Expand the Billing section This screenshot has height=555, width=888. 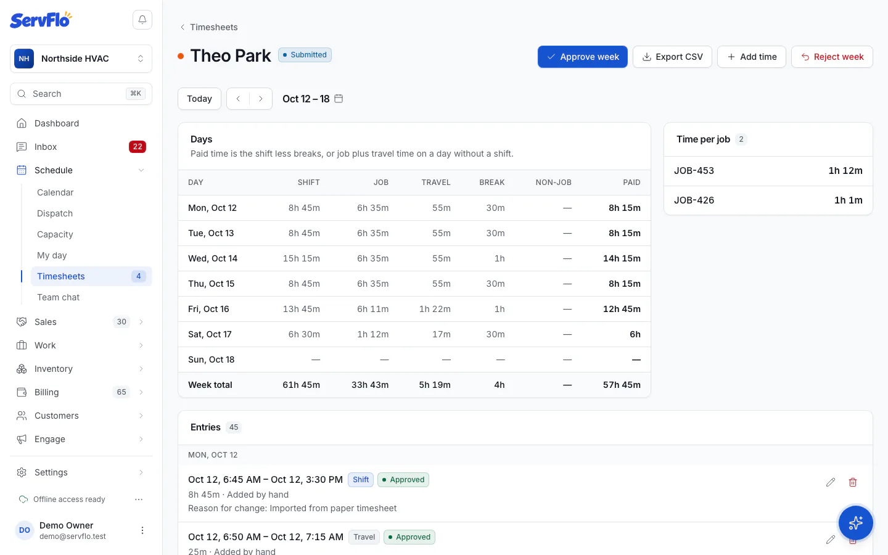pyautogui.click(x=141, y=392)
